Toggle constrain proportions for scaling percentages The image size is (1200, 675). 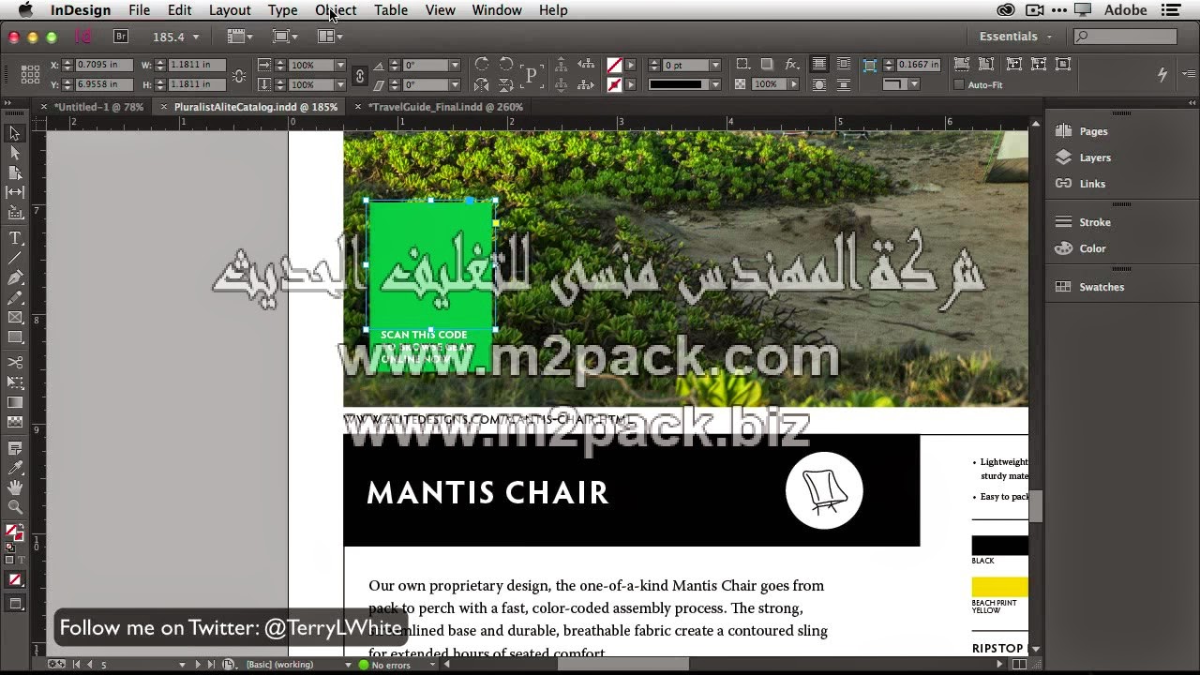coord(359,75)
